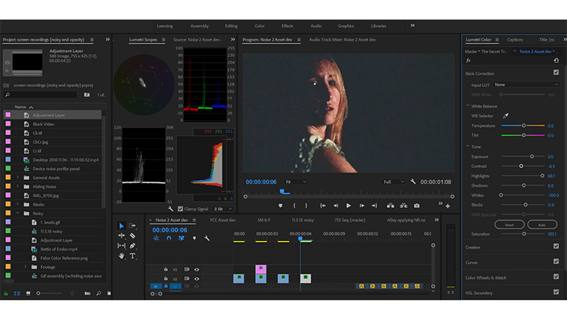Open 8 Bit scopes dropdown
The width and height of the screenshot is (567, 319).
click(x=223, y=209)
